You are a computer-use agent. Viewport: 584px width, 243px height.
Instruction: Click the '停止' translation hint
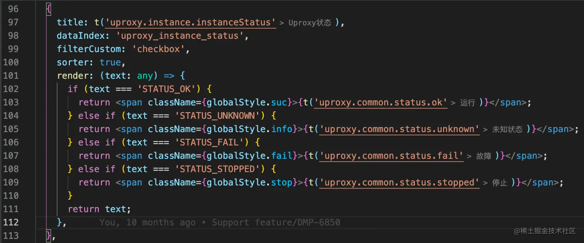[x=499, y=182]
